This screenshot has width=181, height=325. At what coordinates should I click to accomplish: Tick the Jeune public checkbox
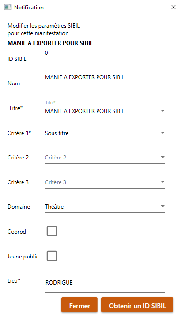(x=52, y=256)
